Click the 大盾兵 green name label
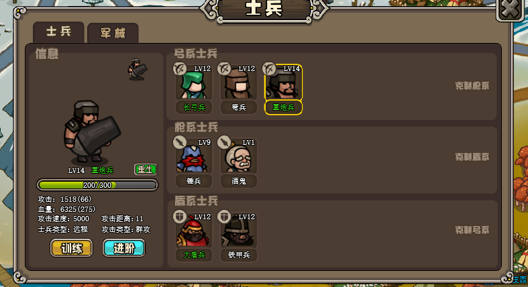This screenshot has height=287, width=528. click(194, 255)
